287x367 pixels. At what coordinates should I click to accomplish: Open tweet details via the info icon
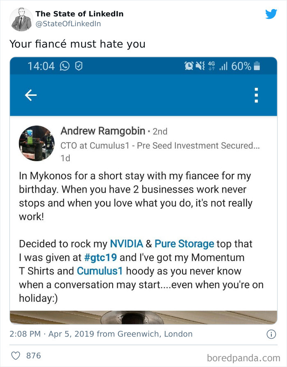pyautogui.click(x=272, y=335)
